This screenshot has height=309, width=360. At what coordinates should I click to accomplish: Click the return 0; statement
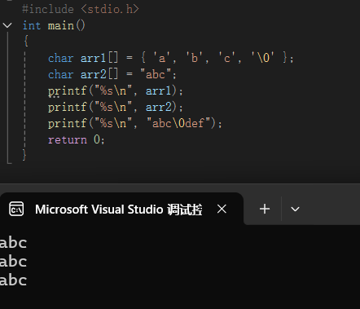coord(77,139)
